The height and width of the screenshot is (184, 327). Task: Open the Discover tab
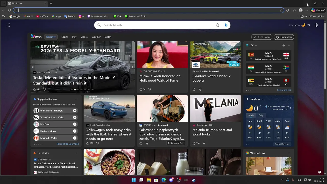tap(51, 37)
